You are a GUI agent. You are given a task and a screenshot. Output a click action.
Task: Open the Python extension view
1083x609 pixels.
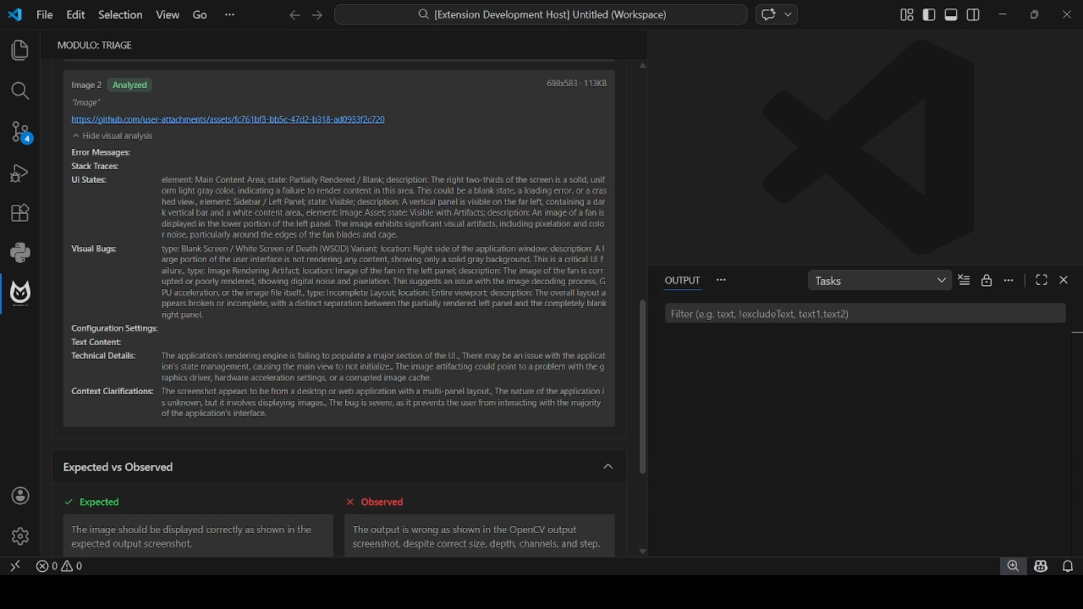[x=20, y=253]
